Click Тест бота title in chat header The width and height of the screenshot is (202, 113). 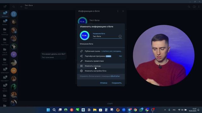[29, 5]
